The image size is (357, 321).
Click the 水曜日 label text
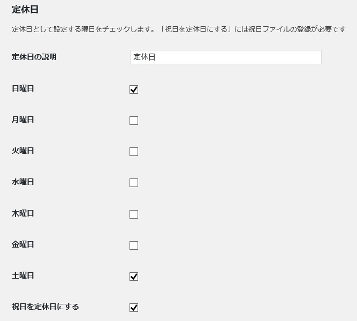click(x=23, y=182)
